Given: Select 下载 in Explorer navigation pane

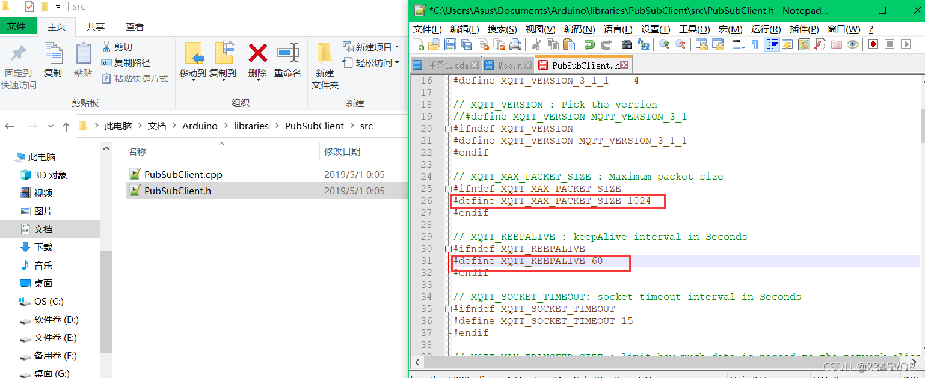Looking at the screenshot, I should 43,247.
